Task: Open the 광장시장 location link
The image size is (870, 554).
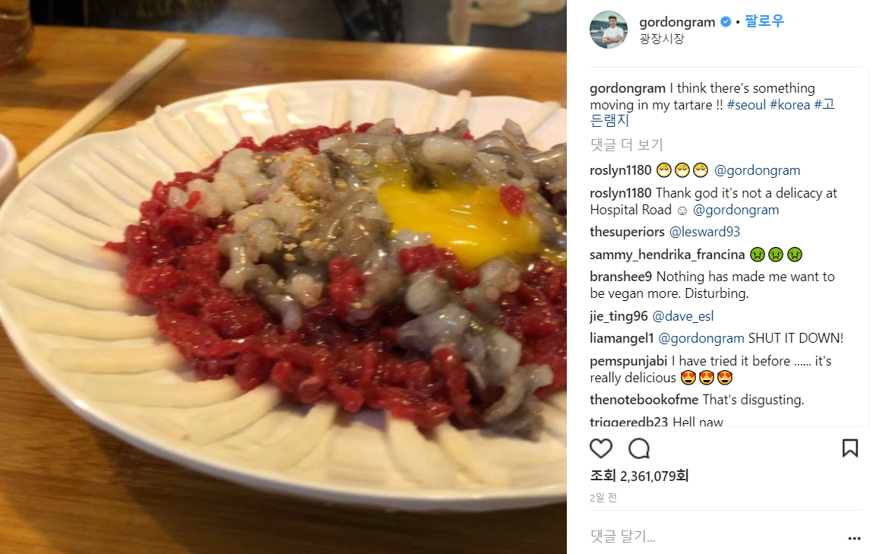Action: click(x=662, y=39)
